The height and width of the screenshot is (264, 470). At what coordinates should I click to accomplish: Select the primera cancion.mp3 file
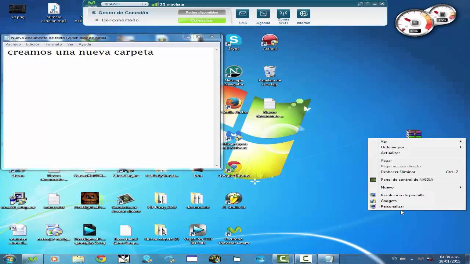(x=54, y=13)
